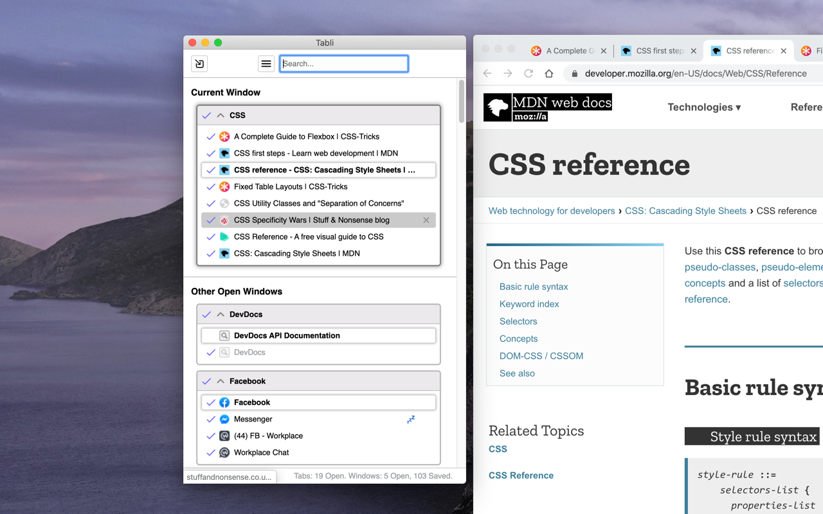
Task: Toggle the checkmark beside Messenger
Action: point(211,419)
